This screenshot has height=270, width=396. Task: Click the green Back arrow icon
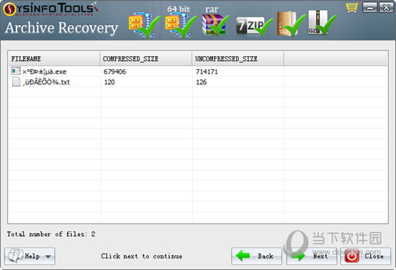click(243, 256)
